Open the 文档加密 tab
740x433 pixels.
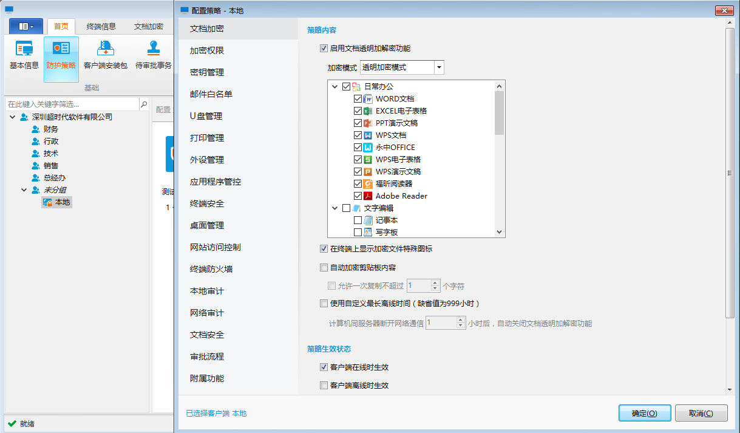(208, 29)
